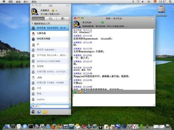The width and height of the screenshot is (174, 130).
Task: Select contact Seafish
Action: pos(50,99)
